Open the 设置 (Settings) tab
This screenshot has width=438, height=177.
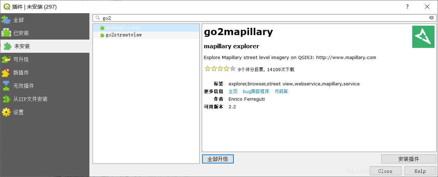(45, 112)
